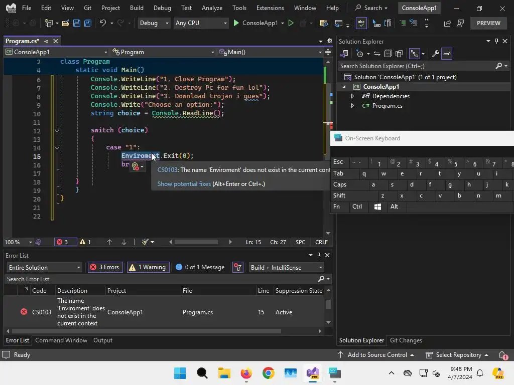The width and height of the screenshot is (514, 385).
Task: Open the Entire Solution scope dropdown
Action: pos(44,268)
